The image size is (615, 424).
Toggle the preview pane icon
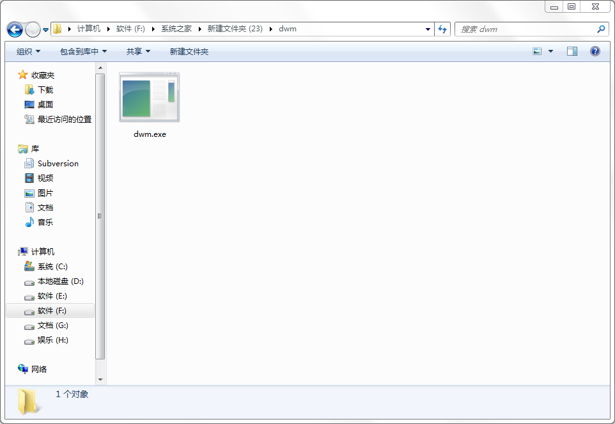pos(572,51)
